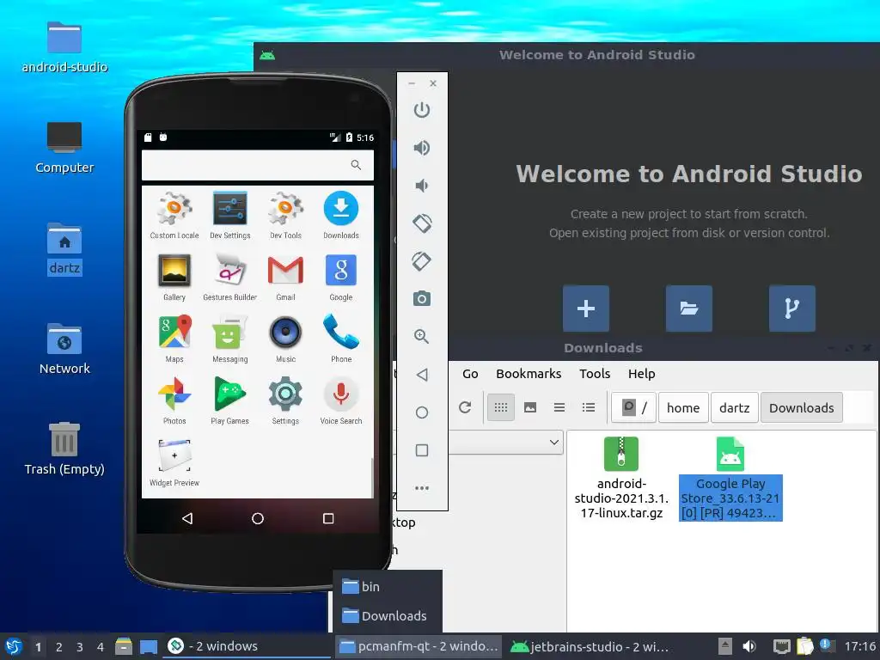Open Tools menu in file manager
This screenshot has height=660, width=880.
[595, 374]
